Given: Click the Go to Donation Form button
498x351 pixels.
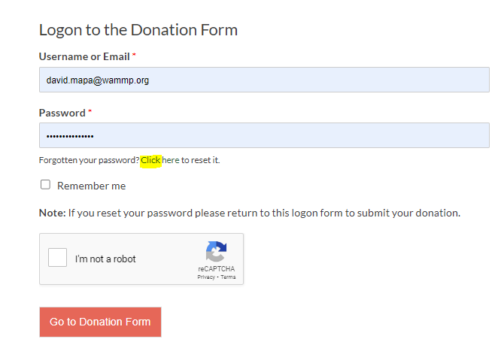Looking at the screenshot, I should pos(100,322).
